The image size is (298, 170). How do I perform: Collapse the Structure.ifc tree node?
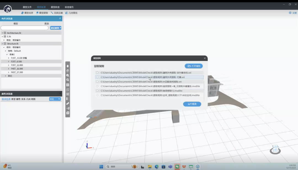click(x=2, y=44)
